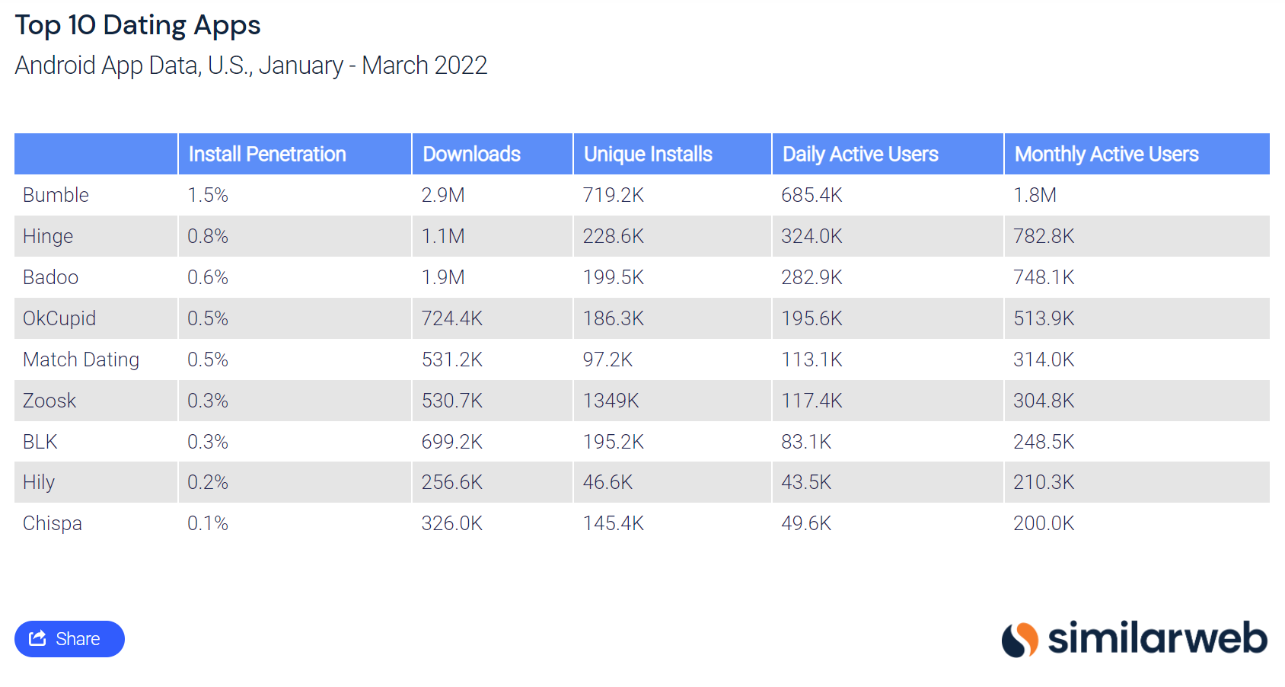The image size is (1285, 687).
Task: Click OkCupid's 186.3K unique installs
Action: [614, 318]
